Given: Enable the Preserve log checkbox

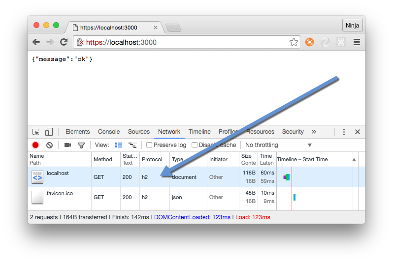Looking at the screenshot, I should coord(149,145).
